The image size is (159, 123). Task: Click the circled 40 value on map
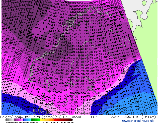(52, 43)
